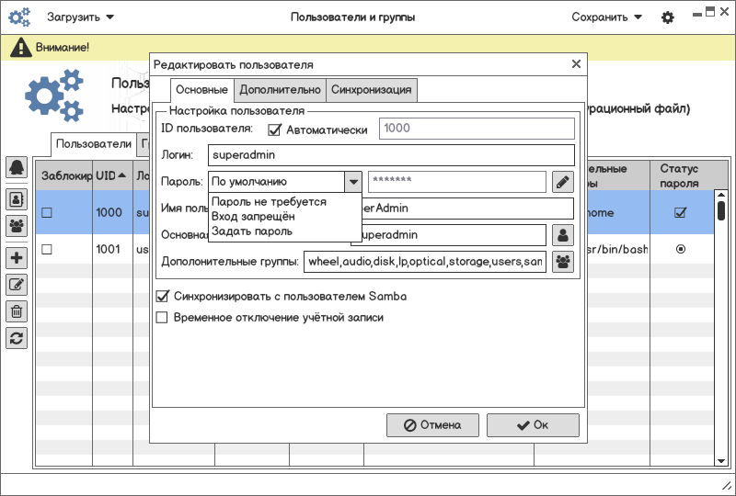This screenshot has width=736, height=496.
Task: Switch to the Основные tab
Action: tap(201, 90)
